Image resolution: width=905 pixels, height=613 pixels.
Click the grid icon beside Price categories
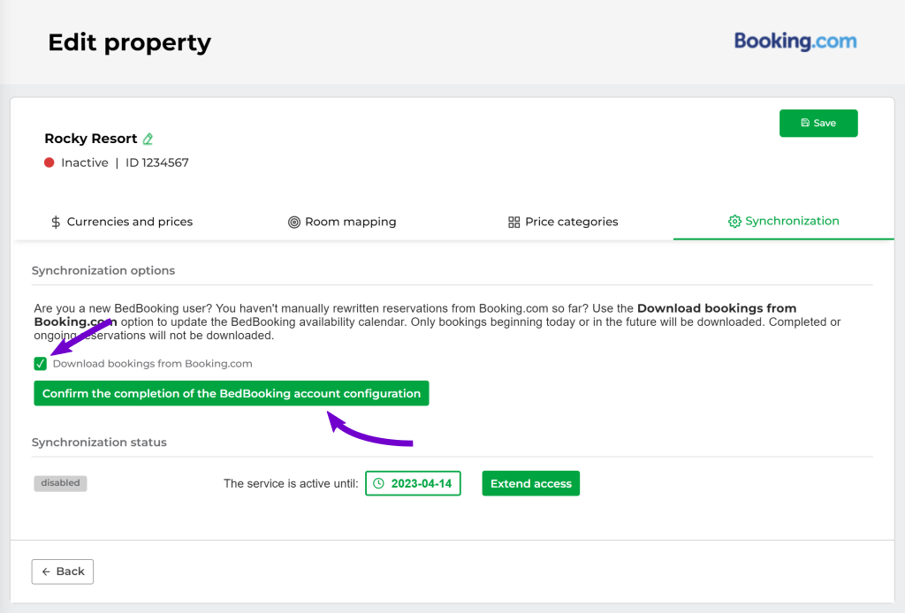click(x=513, y=222)
